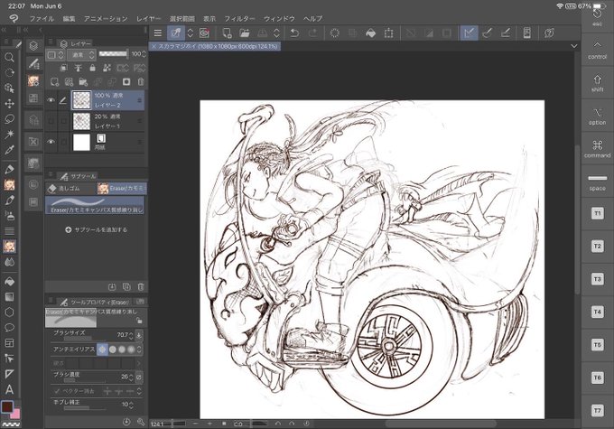This screenshot has height=429, width=614.
Task: Create layer mask icon in Layer panel
Action: click(126, 82)
